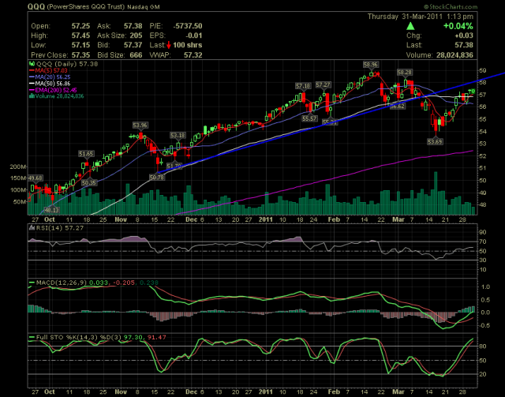505x397 pixels.
Task: Click the date Thursday 31-Mar-2011 1:13 pm
Action: click(421, 17)
